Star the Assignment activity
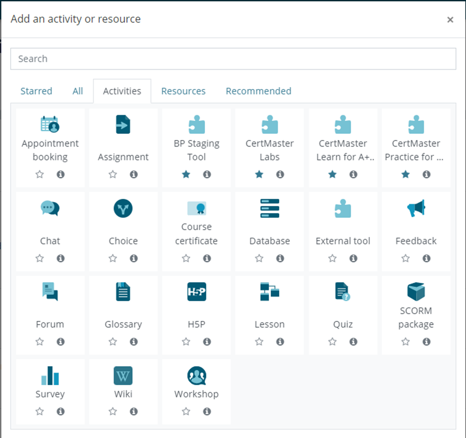 coord(113,174)
